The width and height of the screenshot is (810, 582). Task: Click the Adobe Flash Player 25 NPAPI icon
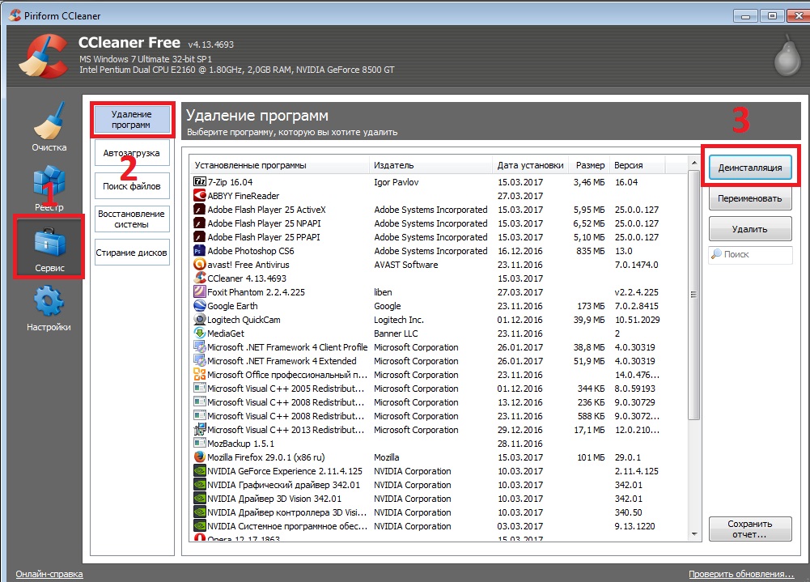pyautogui.click(x=199, y=223)
